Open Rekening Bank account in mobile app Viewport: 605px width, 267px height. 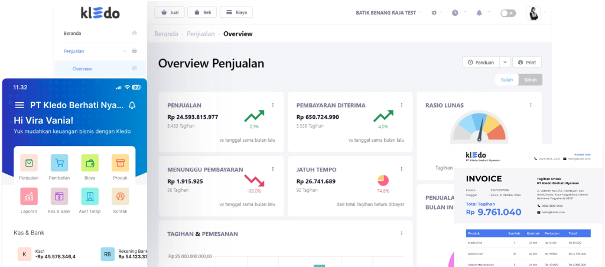coord(124,254)
